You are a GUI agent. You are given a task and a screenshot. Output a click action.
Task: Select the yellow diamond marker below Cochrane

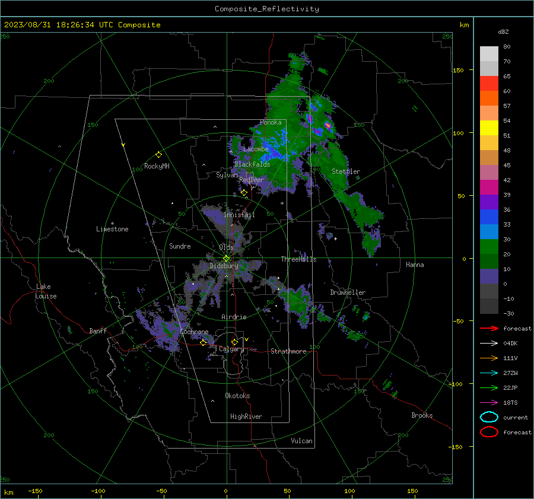(x=204, y=343)
